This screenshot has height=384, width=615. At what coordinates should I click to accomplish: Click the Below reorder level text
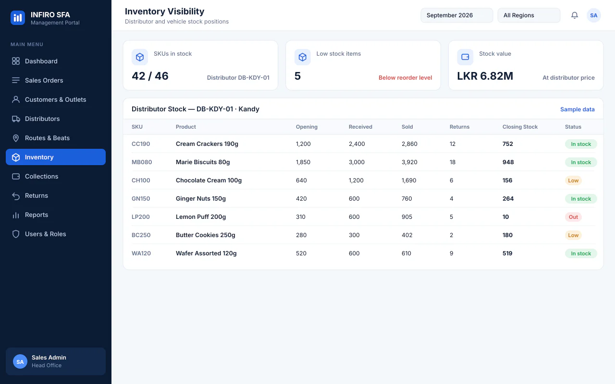405,78
